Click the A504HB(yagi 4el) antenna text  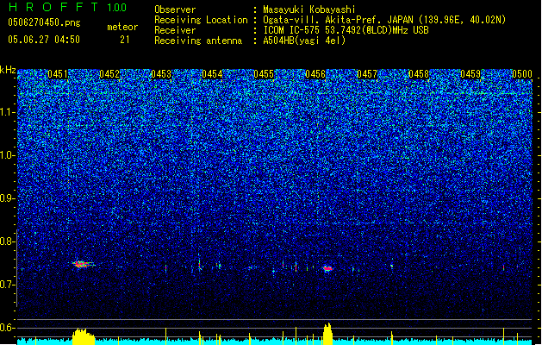point(304,41)
